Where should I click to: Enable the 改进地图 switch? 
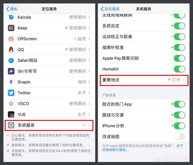pos(179,136)
